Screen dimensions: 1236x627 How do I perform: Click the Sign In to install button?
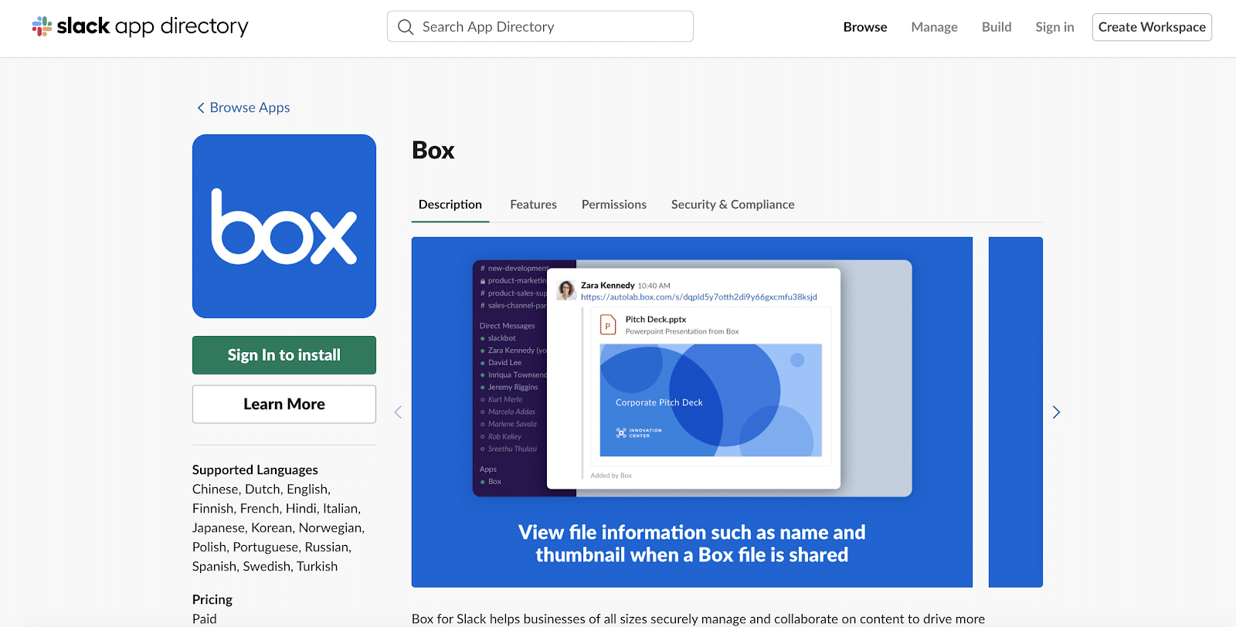pyautogui.click(x=284, y=355)
